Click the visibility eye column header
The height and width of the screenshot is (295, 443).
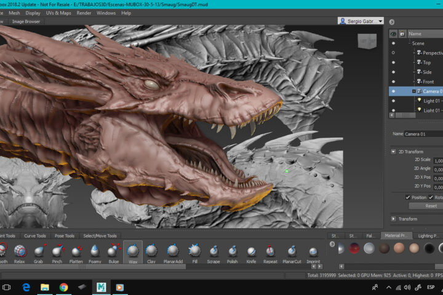coord(393,34)
